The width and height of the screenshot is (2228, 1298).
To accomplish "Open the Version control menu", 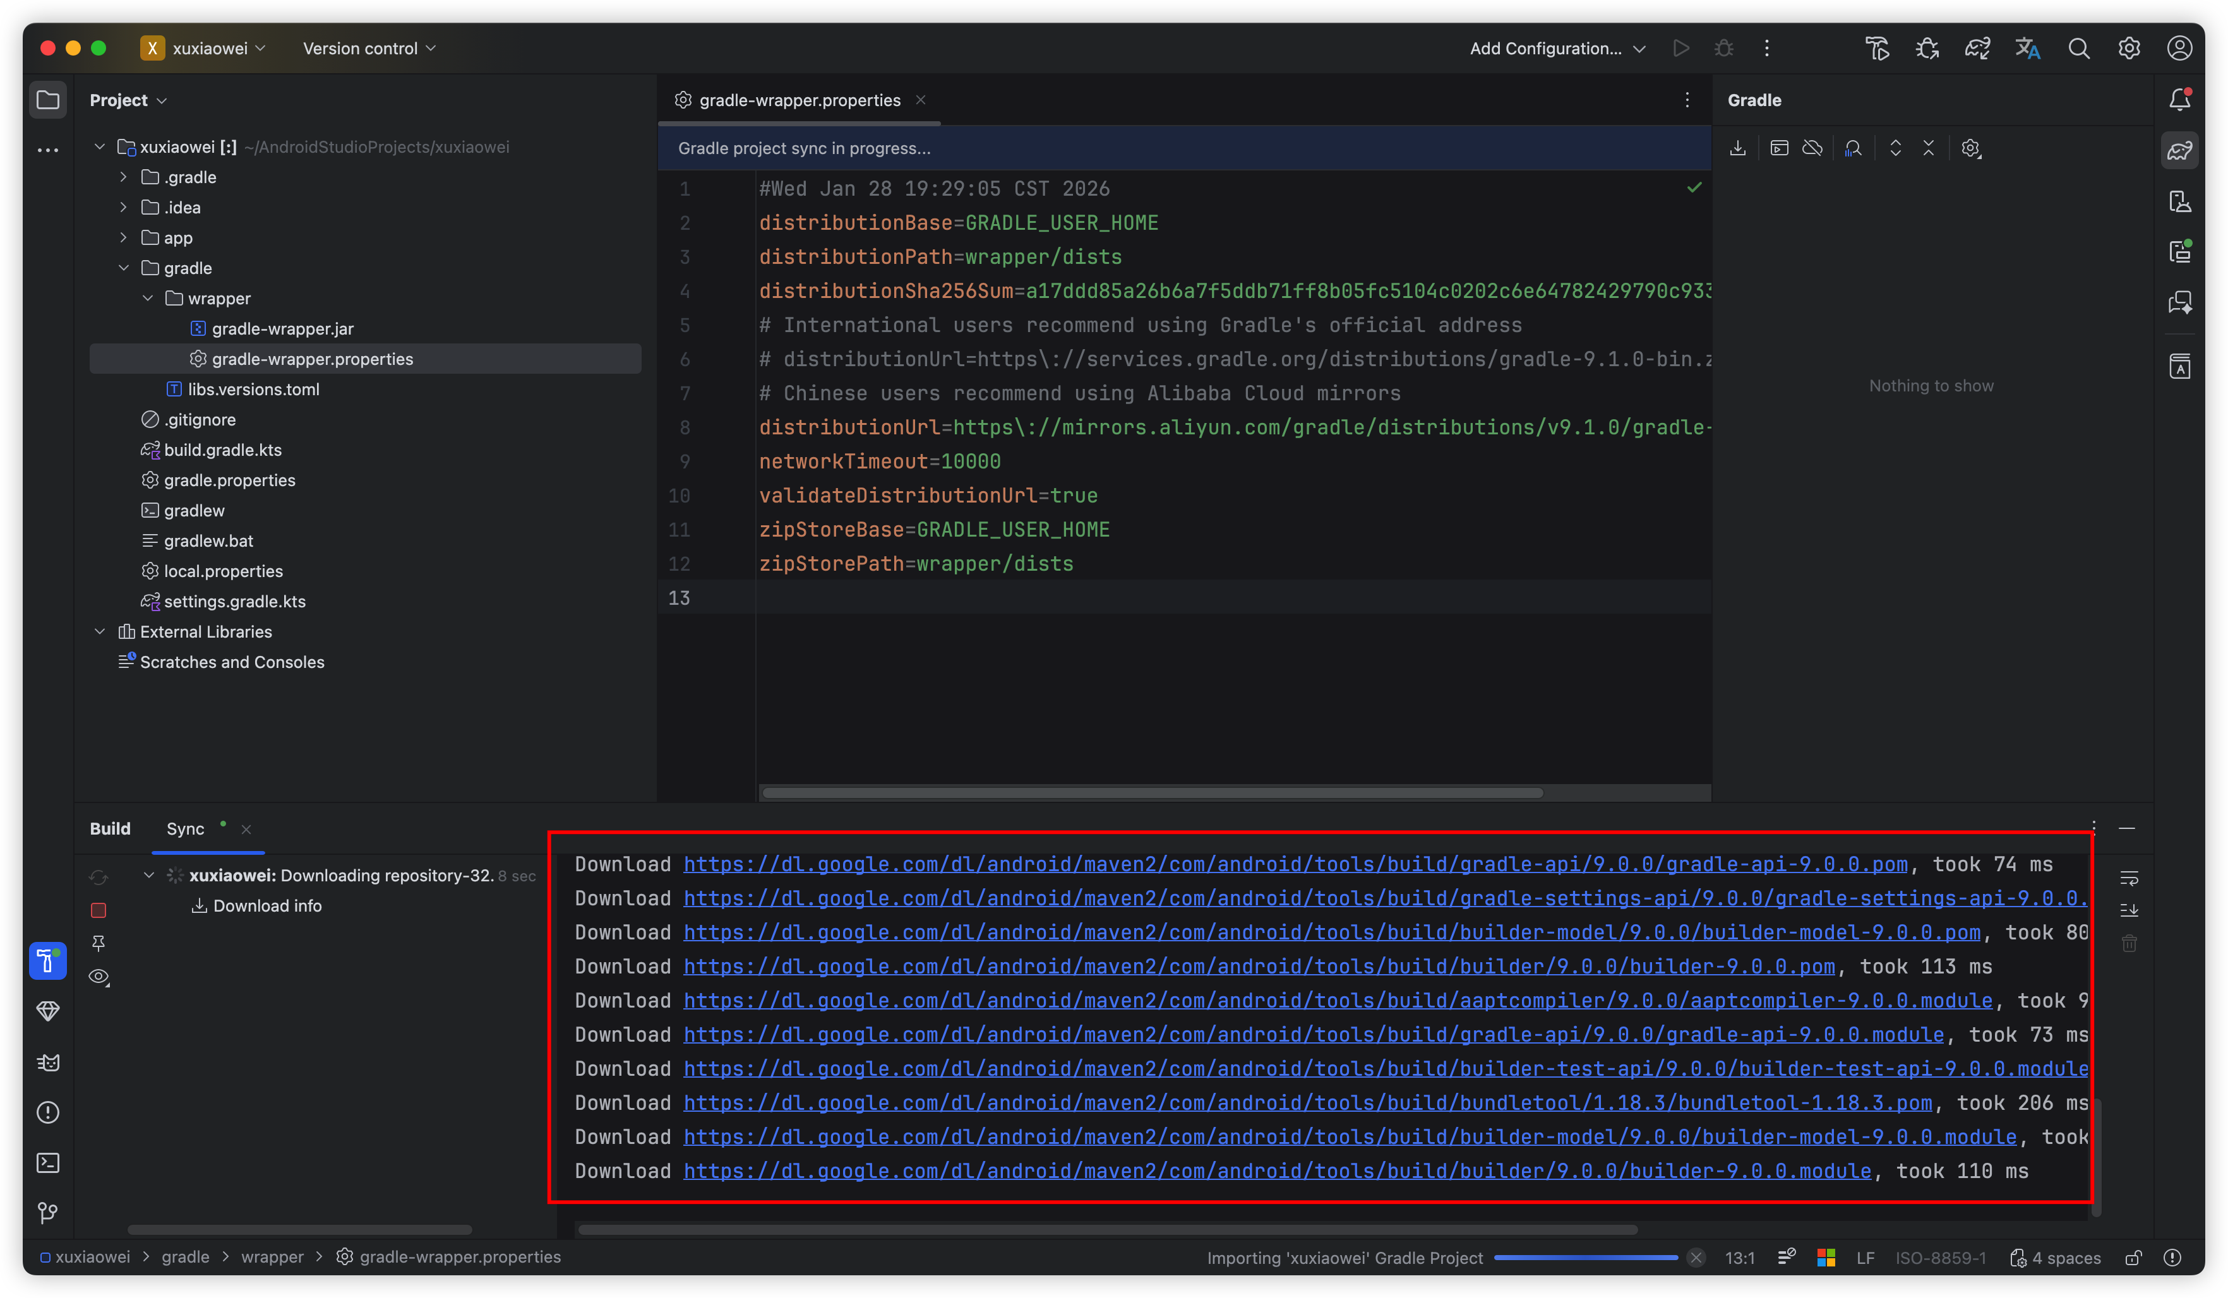I will point(369,49).
